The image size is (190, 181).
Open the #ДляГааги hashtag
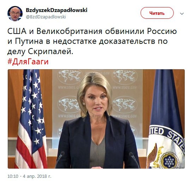click(x=28, y=62)
